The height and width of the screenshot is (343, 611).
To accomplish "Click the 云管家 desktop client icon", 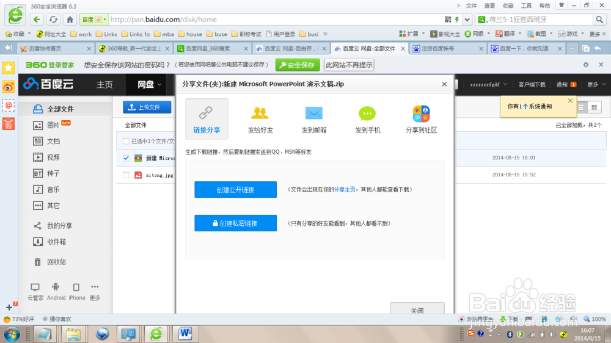I will (35, 292).
